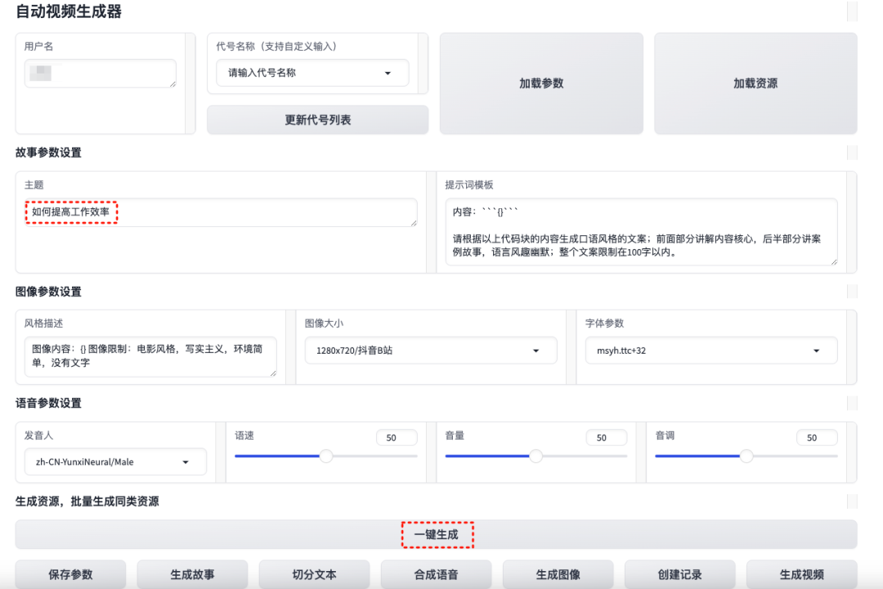Click the 加载参数 button
The width and height of the screenshot is (883, 589).
pyautogui.click(x=541, y=83)
